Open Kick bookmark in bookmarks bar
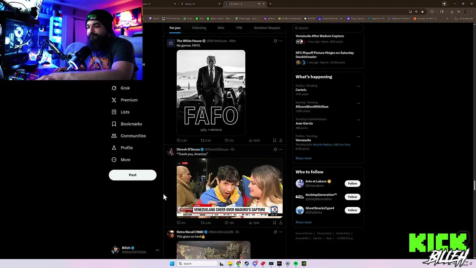Screen dimensions: 476x268 tap(200, 19)
